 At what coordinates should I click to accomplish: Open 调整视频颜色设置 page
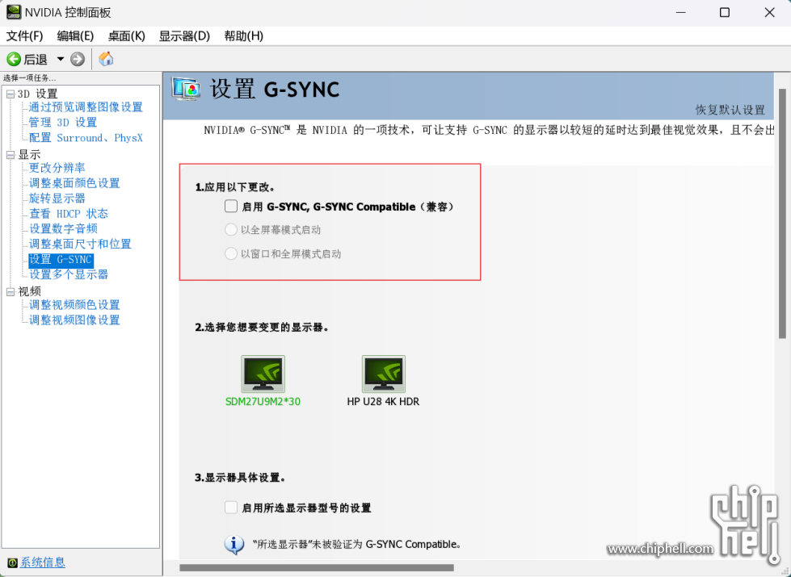pyautogui.click(x=74, y=305)
